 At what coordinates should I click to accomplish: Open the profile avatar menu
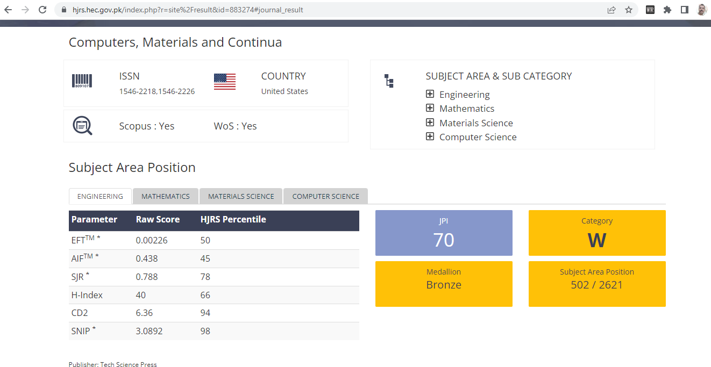[x=702, y=10]
